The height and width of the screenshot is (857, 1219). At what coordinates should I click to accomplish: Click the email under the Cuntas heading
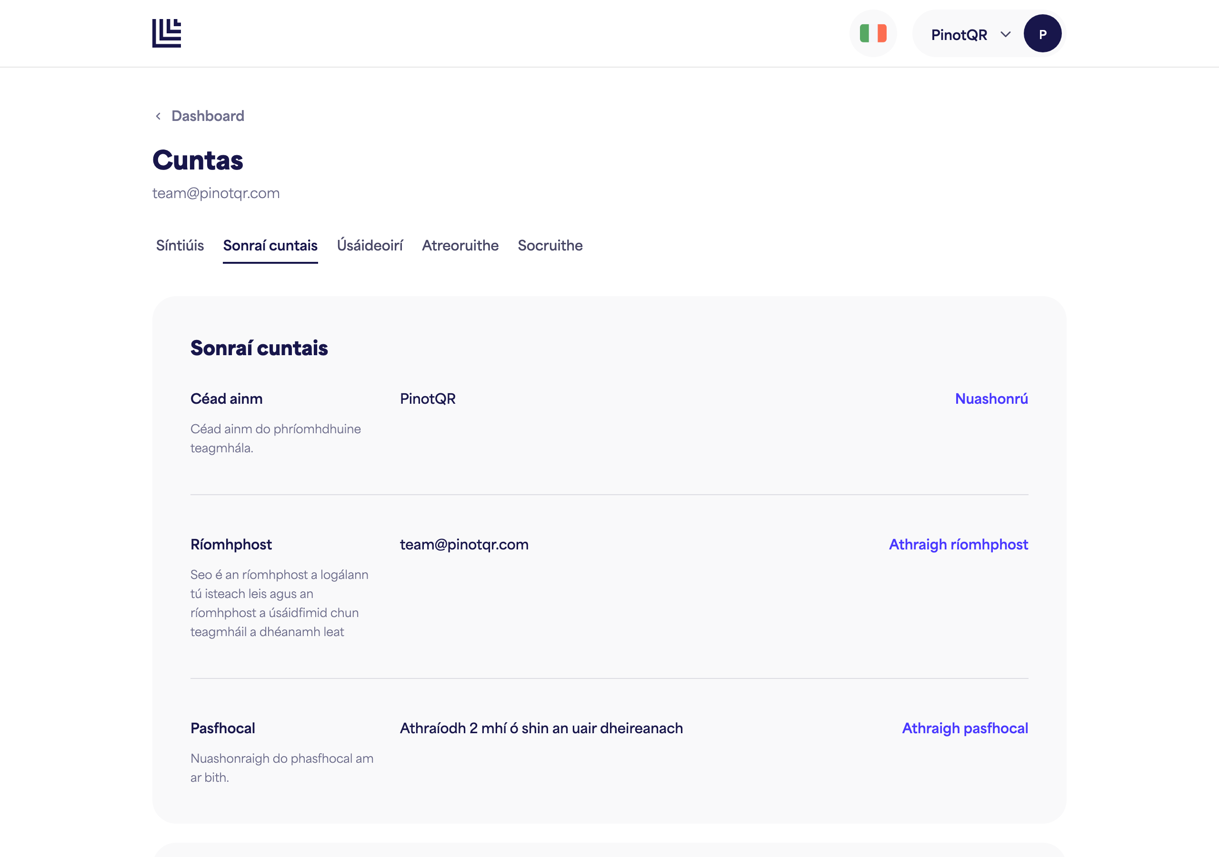(216, 193)
